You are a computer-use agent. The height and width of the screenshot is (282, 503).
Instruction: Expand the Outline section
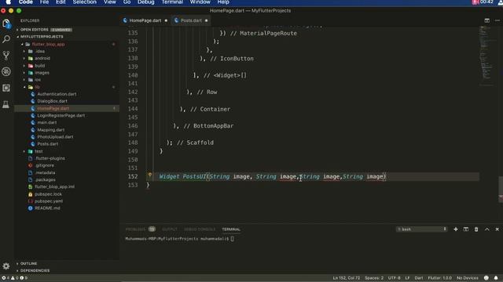click(x=28, y=263)
